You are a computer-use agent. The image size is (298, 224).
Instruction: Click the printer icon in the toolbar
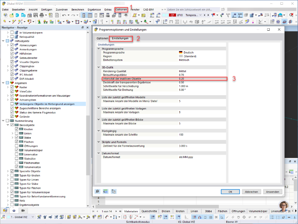pos(42,15)
